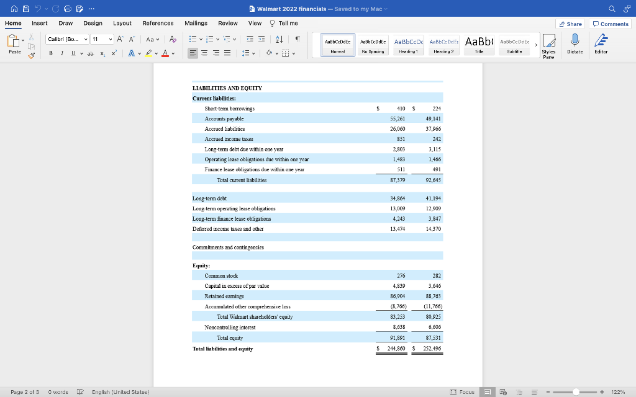Switch to Outline view in status bar
The height and width of the screenshot is (397, 636).
pos(519,392)
